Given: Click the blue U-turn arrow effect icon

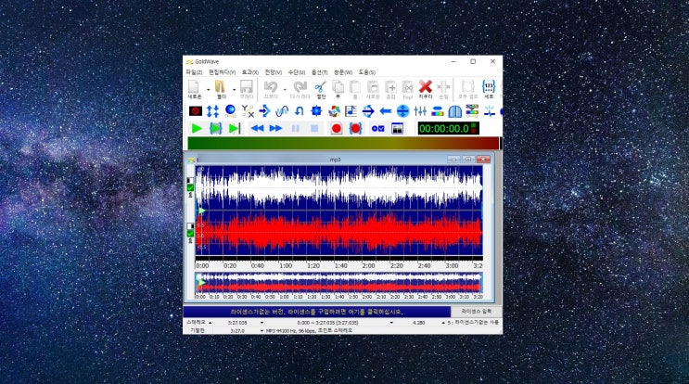Looking at the screenshot, I should tap(300, 111).
